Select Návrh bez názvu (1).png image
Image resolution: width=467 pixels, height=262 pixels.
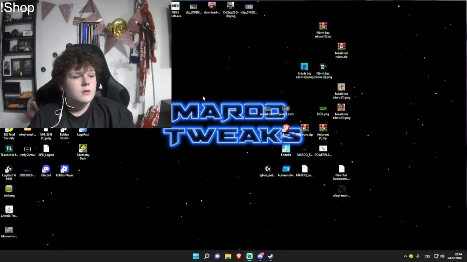point(341,91)
